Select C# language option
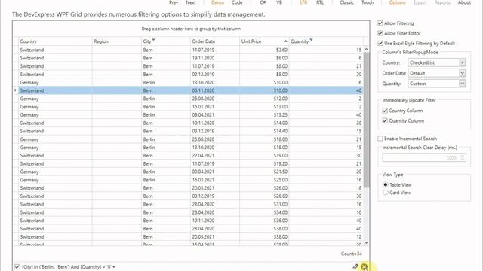This screenshot has height=271, width=483. coord(263,2)
